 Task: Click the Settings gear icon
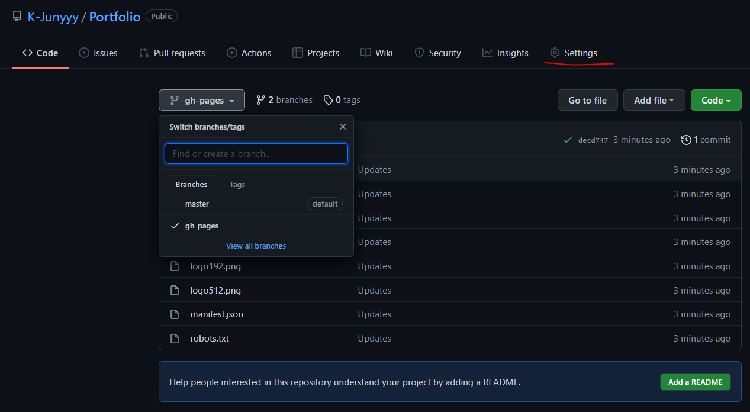[x=555, y=53]
